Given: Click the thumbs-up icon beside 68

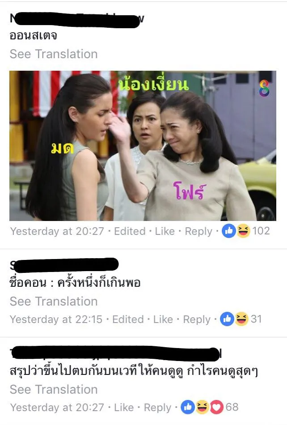Looking at the screenshot, I should (188, 407).
